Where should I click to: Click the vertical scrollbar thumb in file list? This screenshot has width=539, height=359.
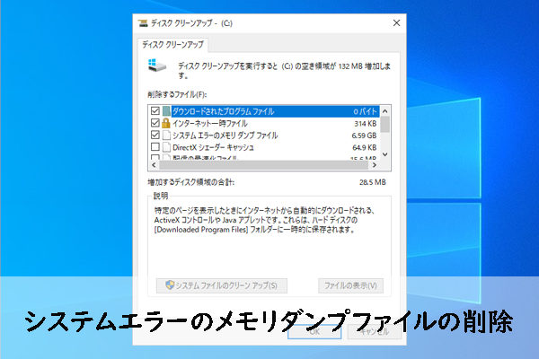pos(385,125)
